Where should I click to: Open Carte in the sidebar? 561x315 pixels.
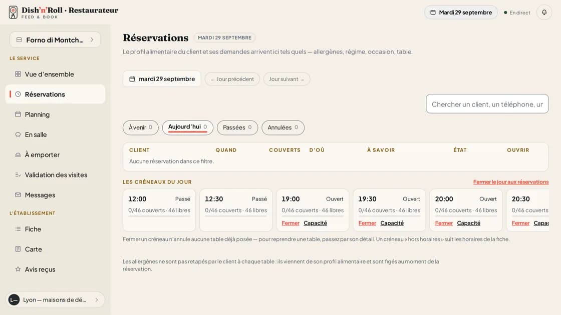(x=55, y=249)
